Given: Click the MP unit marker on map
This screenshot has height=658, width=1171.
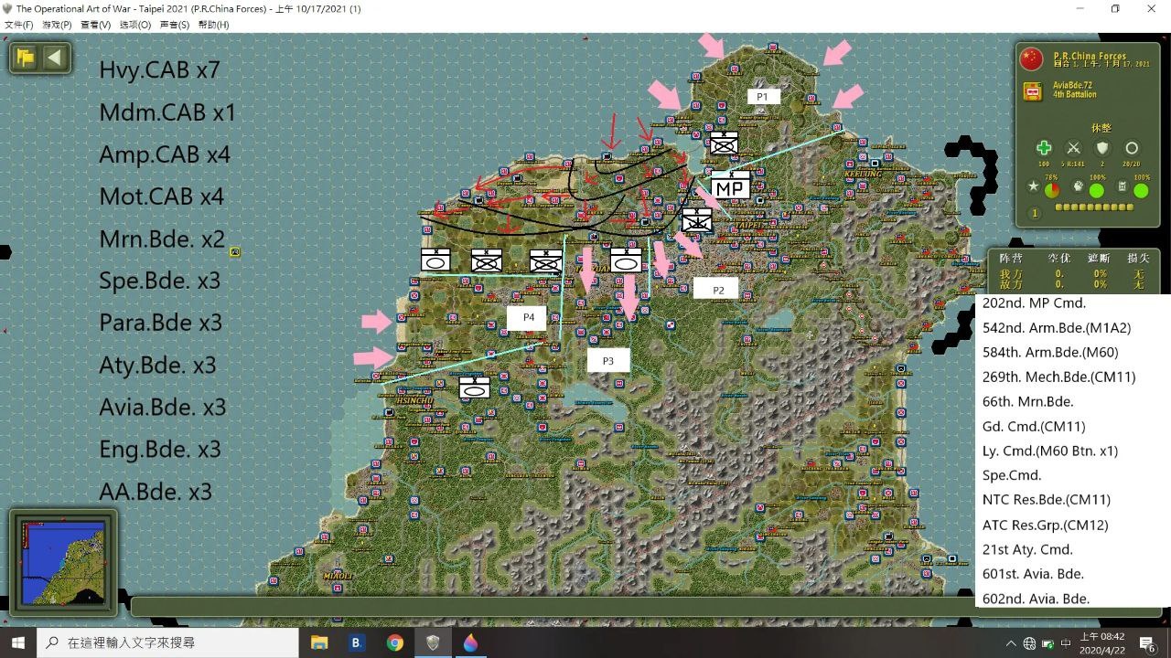Looking at the screenshot, I should click(729, 187).
